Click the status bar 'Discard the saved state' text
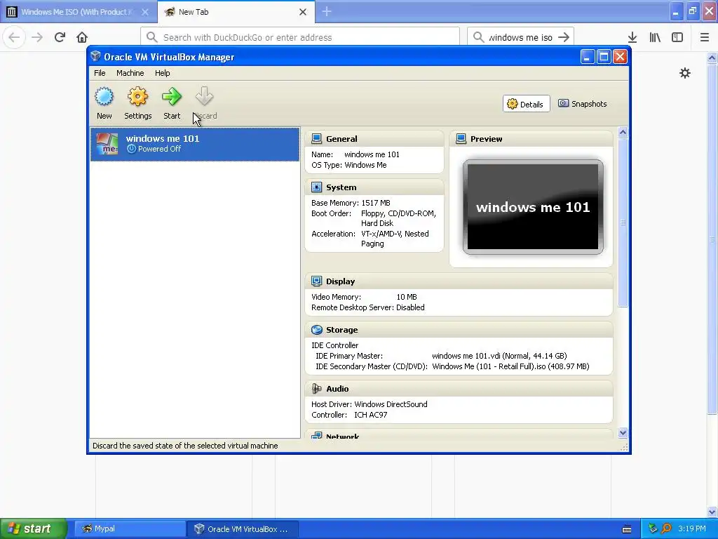This screenshot has height=539, width=718. click(185, 446)
